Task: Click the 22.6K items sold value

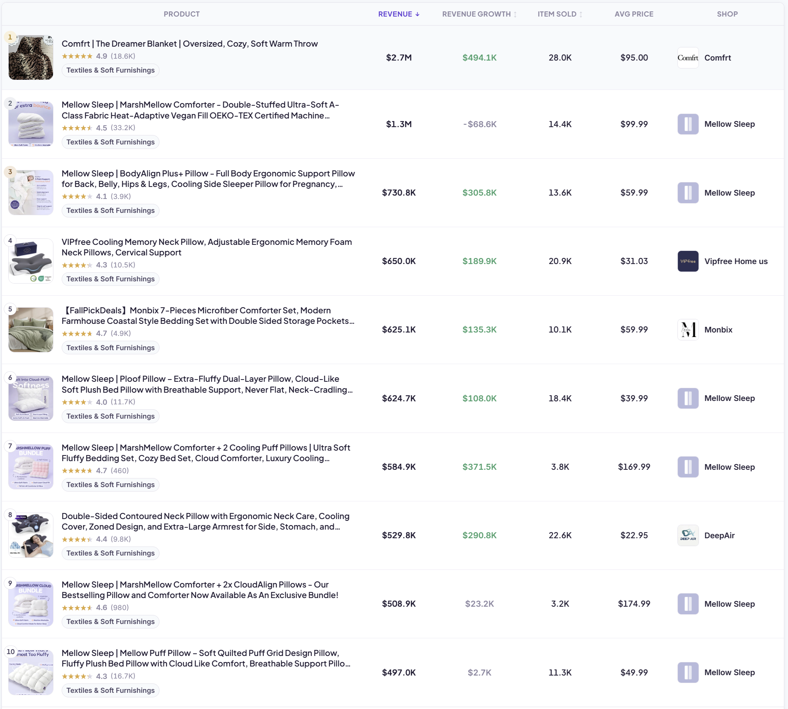Action: tap(560, 535)
